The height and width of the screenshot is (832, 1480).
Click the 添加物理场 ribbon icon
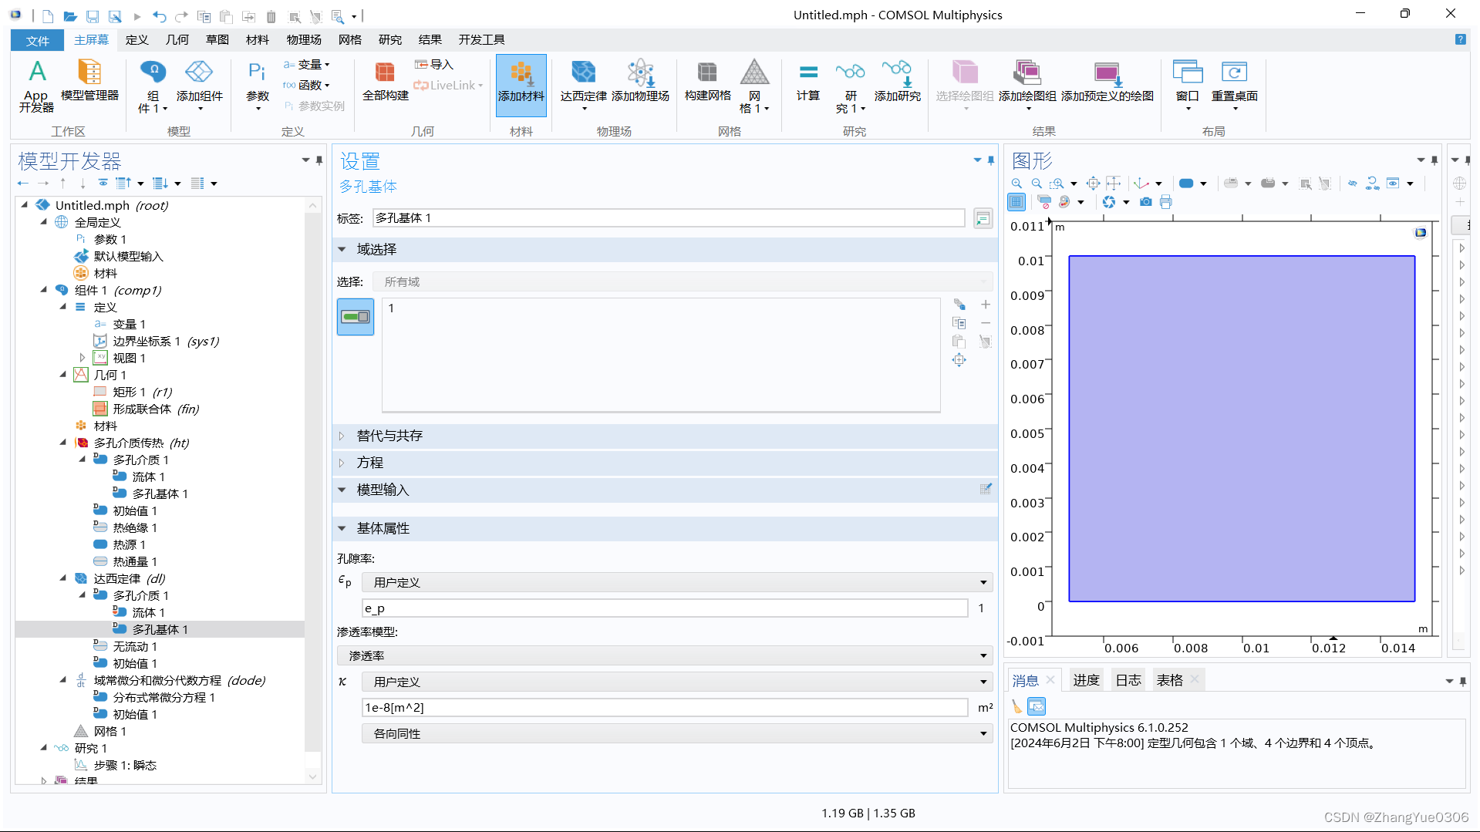[x=640, y=80]
